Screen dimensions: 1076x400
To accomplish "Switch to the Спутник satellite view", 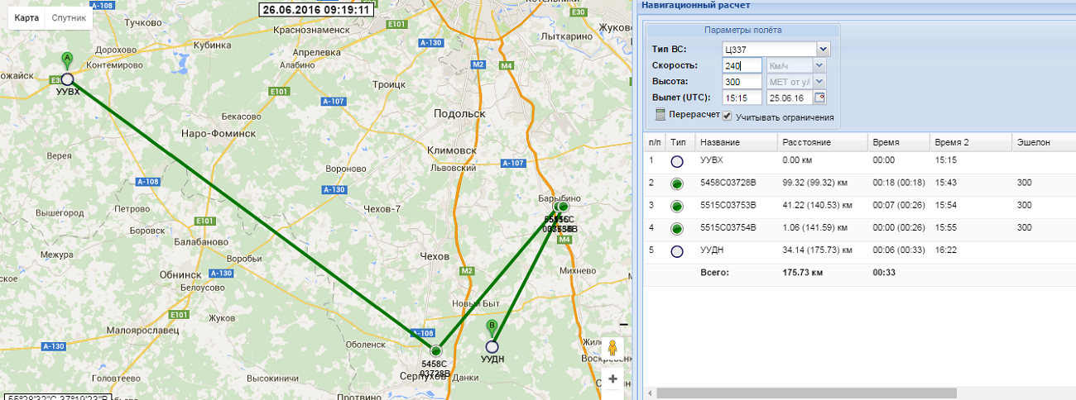I will coord(69,17).
